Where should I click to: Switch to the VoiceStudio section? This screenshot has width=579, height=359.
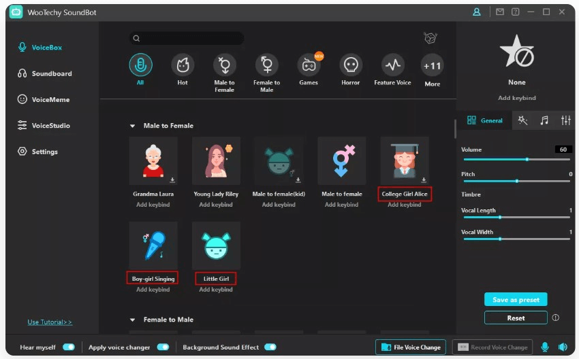click(50, 126)
